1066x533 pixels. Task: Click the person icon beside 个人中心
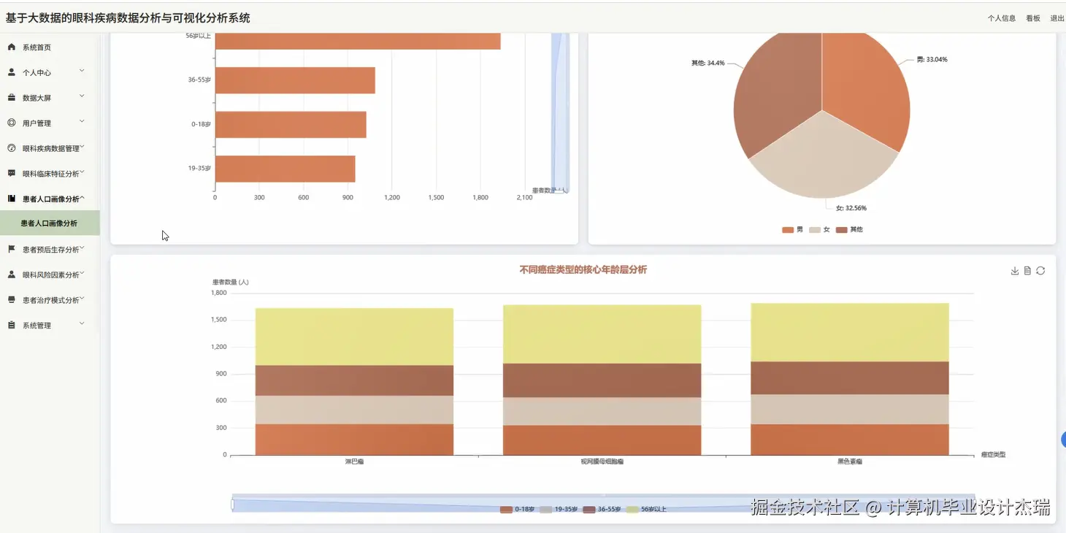pyautogui.click(x=12, y=72)
